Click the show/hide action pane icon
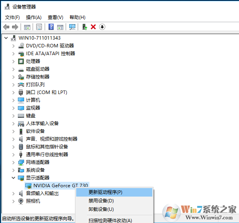The height and width of the screenshot is (223, 239). tap(60, 27)
